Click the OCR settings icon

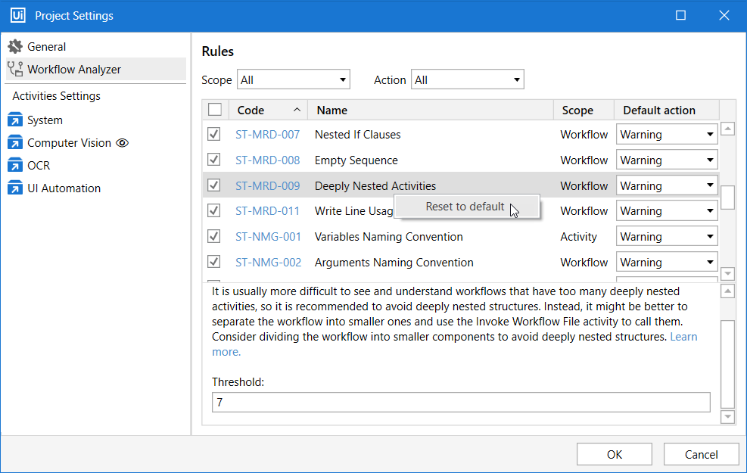(x=15, y=166)
